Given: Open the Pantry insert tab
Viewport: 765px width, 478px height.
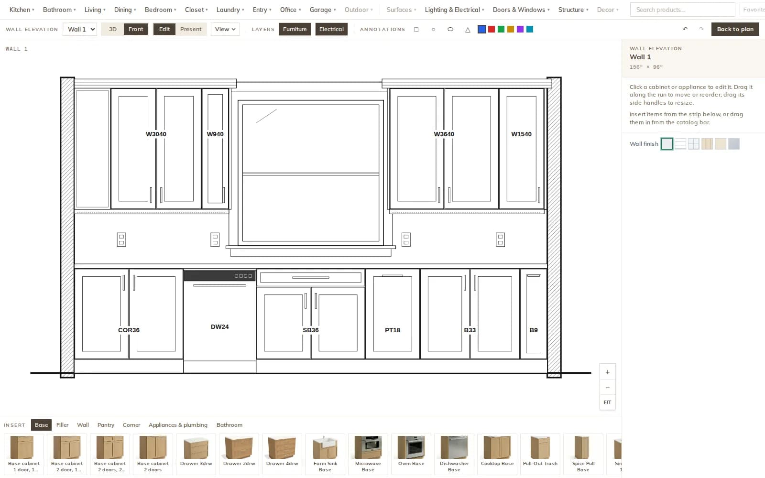Looking at the screenshot, I should 106,425.
